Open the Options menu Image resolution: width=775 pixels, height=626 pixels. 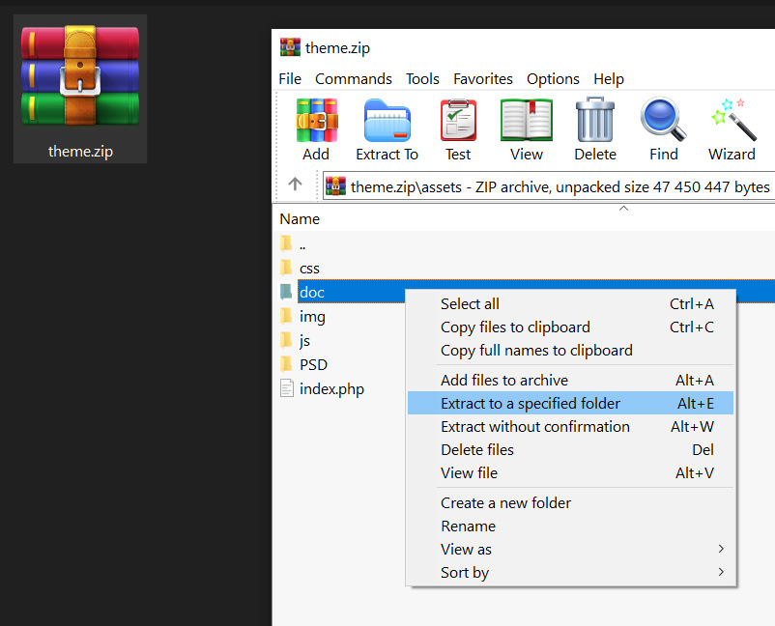point(553,79)
